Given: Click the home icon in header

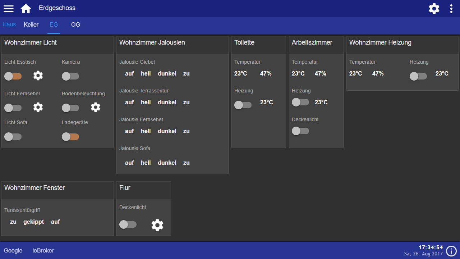Looking at the screenshot, I should pos(26,9).
